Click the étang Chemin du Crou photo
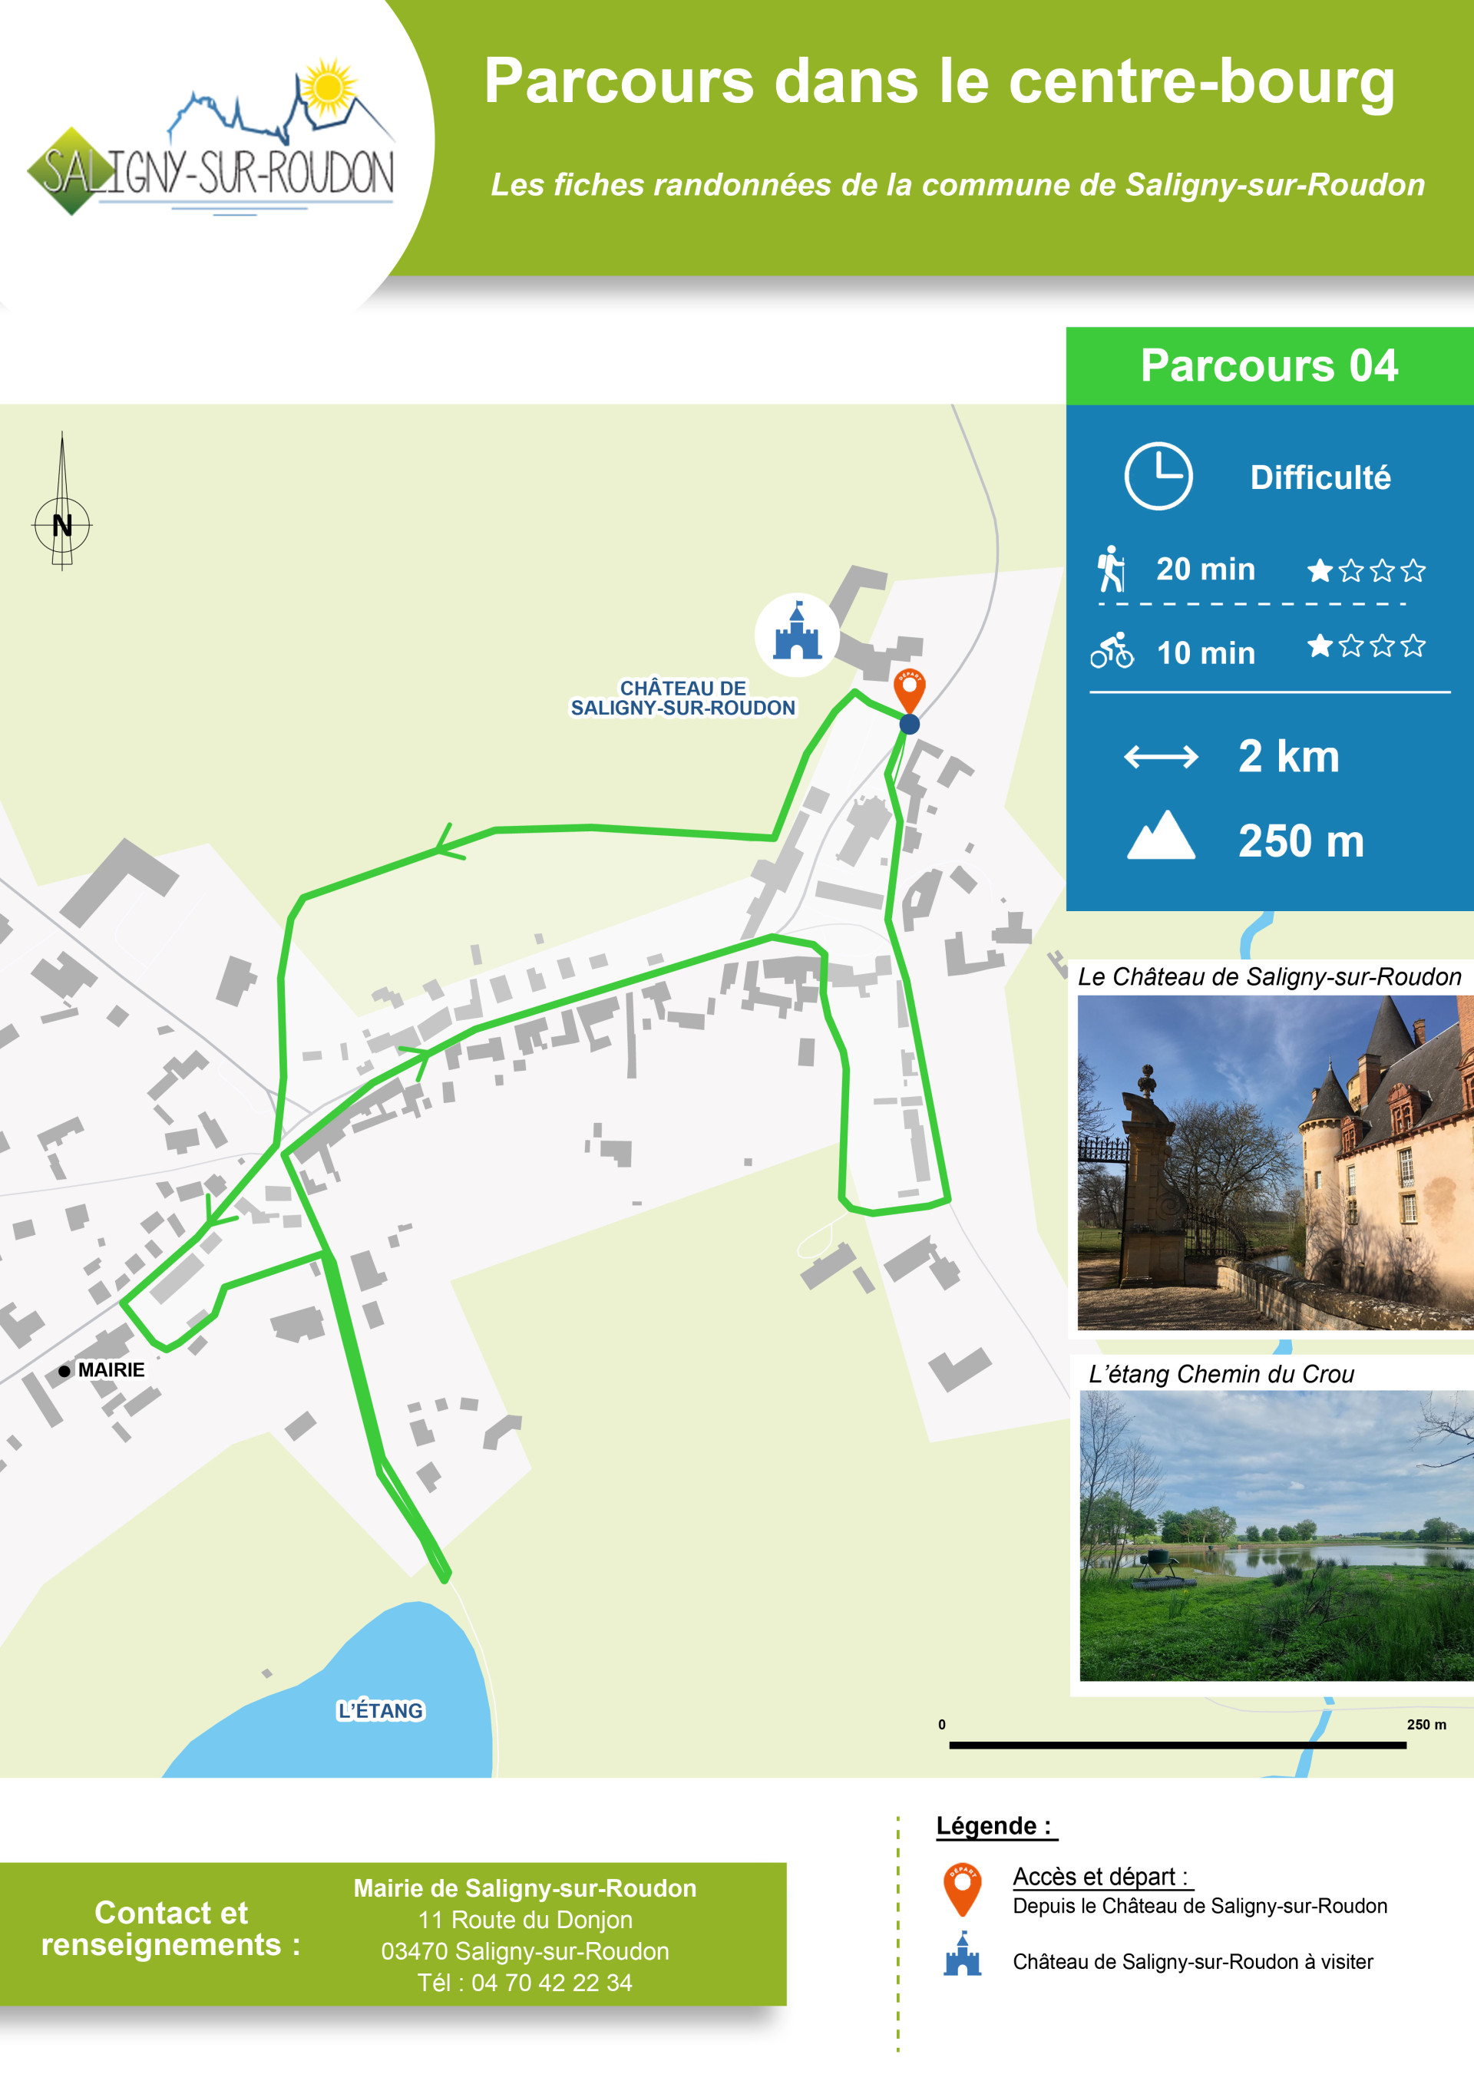This screenshot has height=2084, width=1474. pyautogui.click(x=1276, y=1536)
